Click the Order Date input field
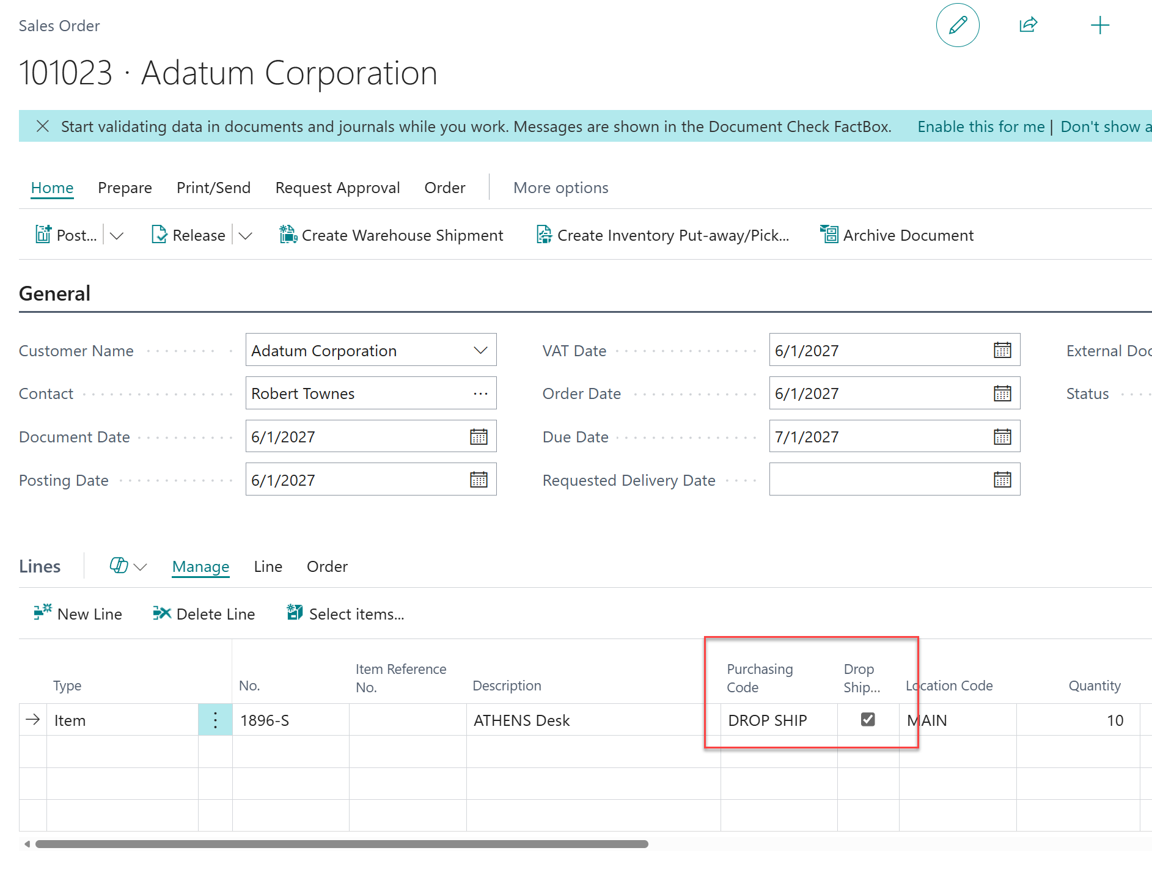This screenshot has height=878, width=1152. point(895,393)
